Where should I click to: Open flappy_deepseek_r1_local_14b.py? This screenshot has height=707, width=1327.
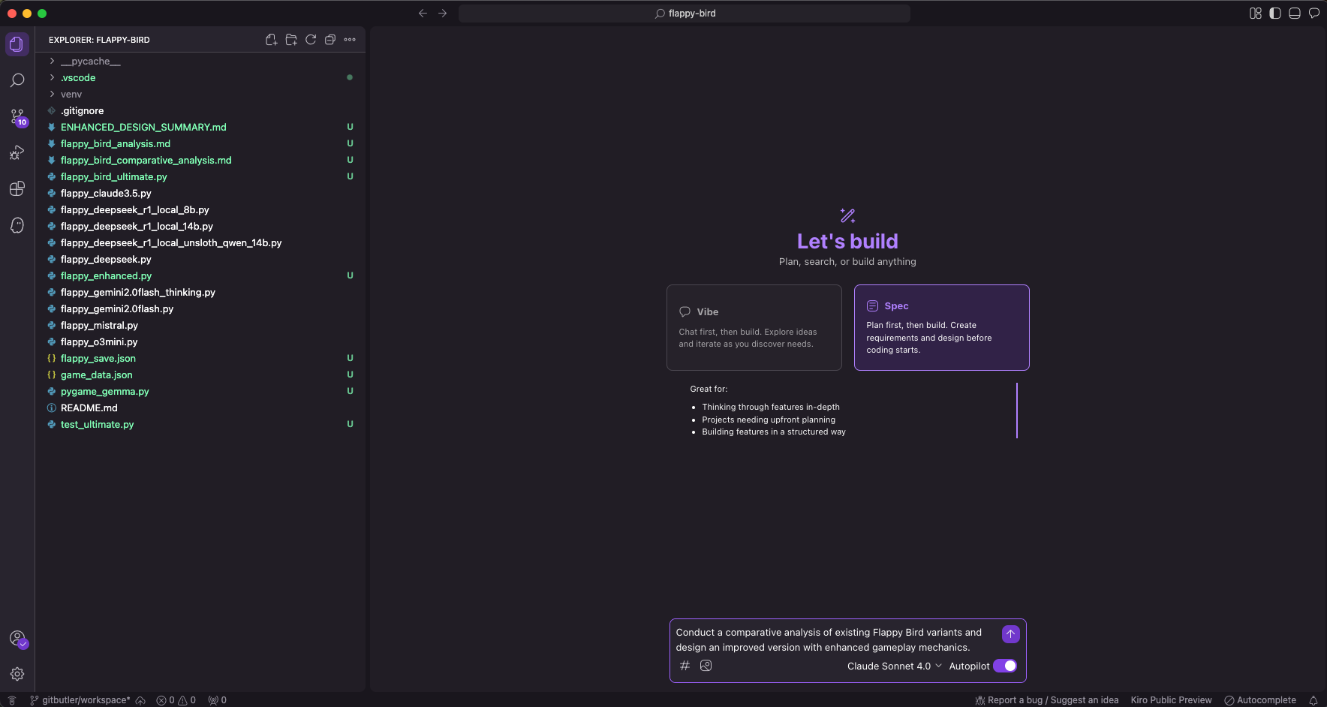200,227
